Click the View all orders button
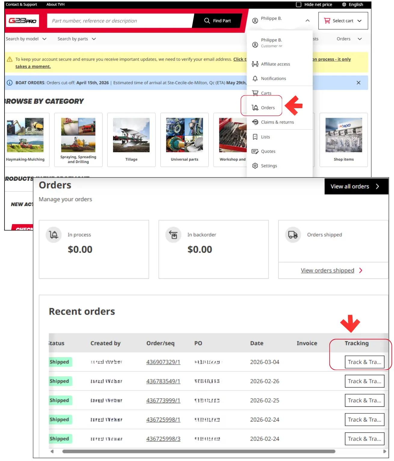Screen dimensions: 394x461 [356, 187]
